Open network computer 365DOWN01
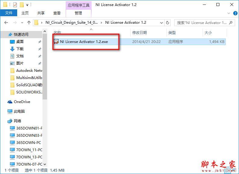 pyautogui.click(x=26, y=128)
